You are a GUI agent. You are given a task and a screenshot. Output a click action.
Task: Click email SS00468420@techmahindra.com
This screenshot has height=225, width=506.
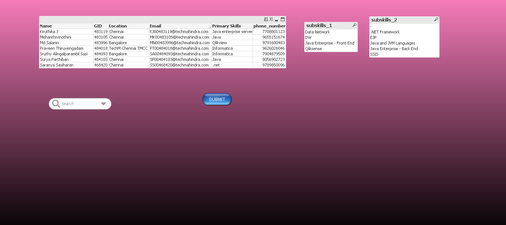coord(180,65)
